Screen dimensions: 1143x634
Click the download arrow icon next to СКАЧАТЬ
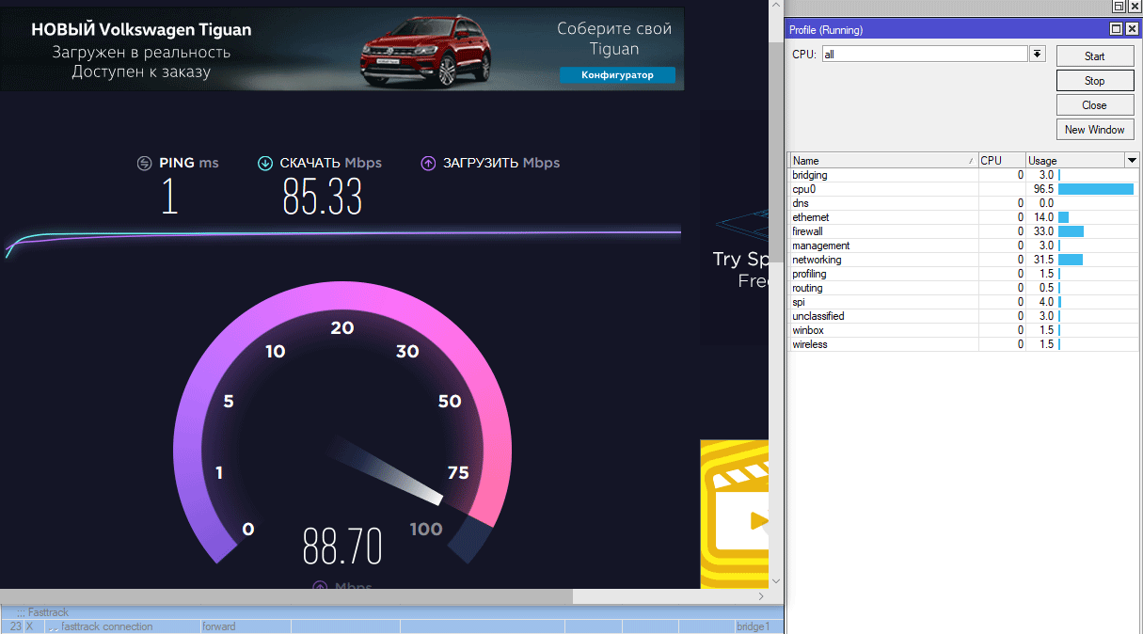(265, 163)
